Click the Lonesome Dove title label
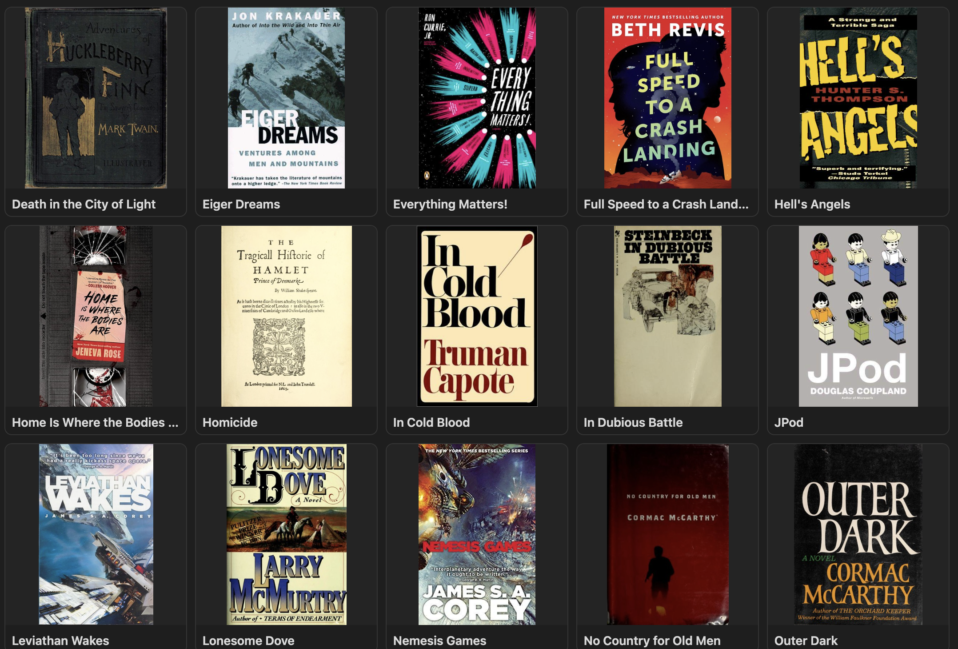The width and height of the screenshot is (958, 649). (248, 641)
